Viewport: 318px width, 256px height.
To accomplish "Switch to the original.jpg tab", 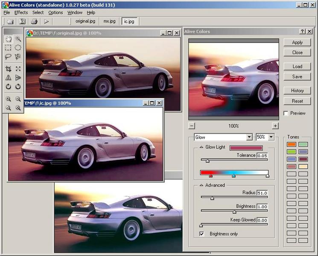I will 85,21.
